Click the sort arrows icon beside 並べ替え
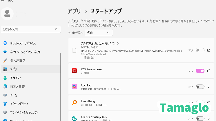 coord(69,33)
